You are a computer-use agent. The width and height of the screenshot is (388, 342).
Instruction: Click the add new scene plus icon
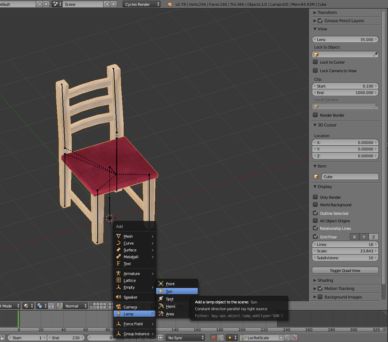(107, 4)
